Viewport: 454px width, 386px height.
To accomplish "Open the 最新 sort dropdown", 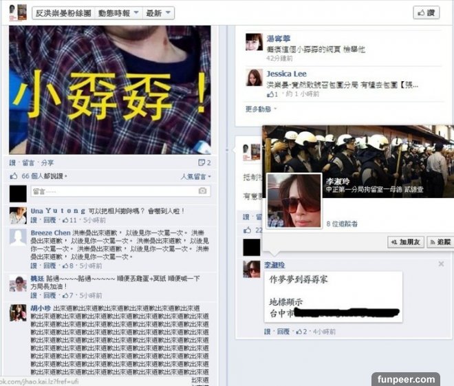I will pos(158,13).
